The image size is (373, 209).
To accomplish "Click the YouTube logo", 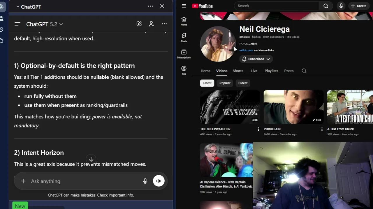I will coord(202,6).
